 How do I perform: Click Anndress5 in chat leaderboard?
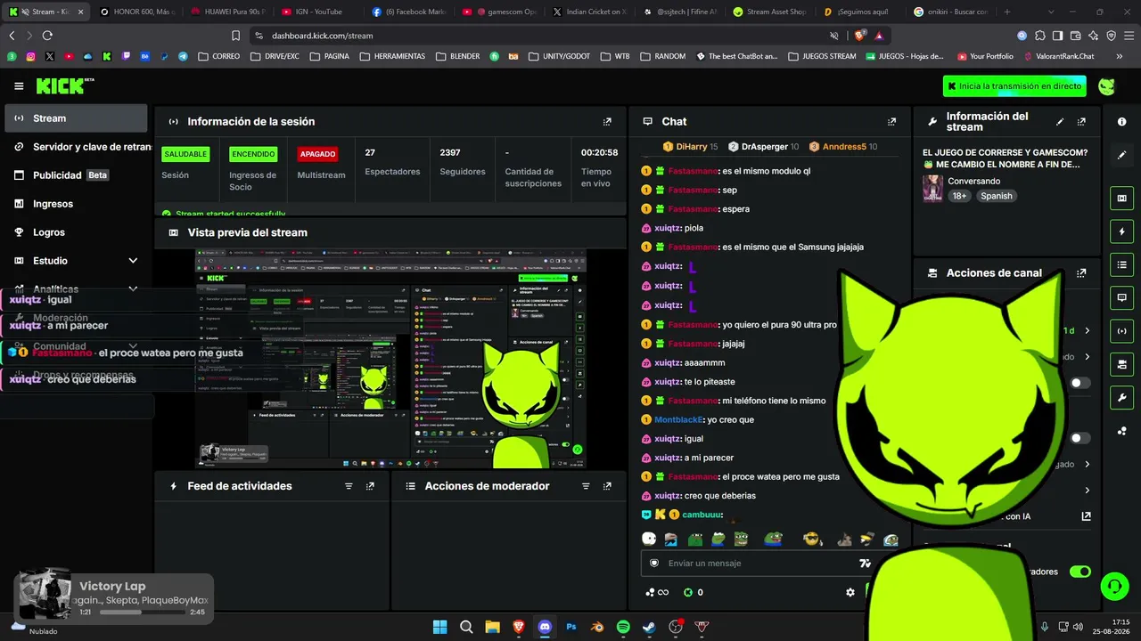(x=844, y=147)
